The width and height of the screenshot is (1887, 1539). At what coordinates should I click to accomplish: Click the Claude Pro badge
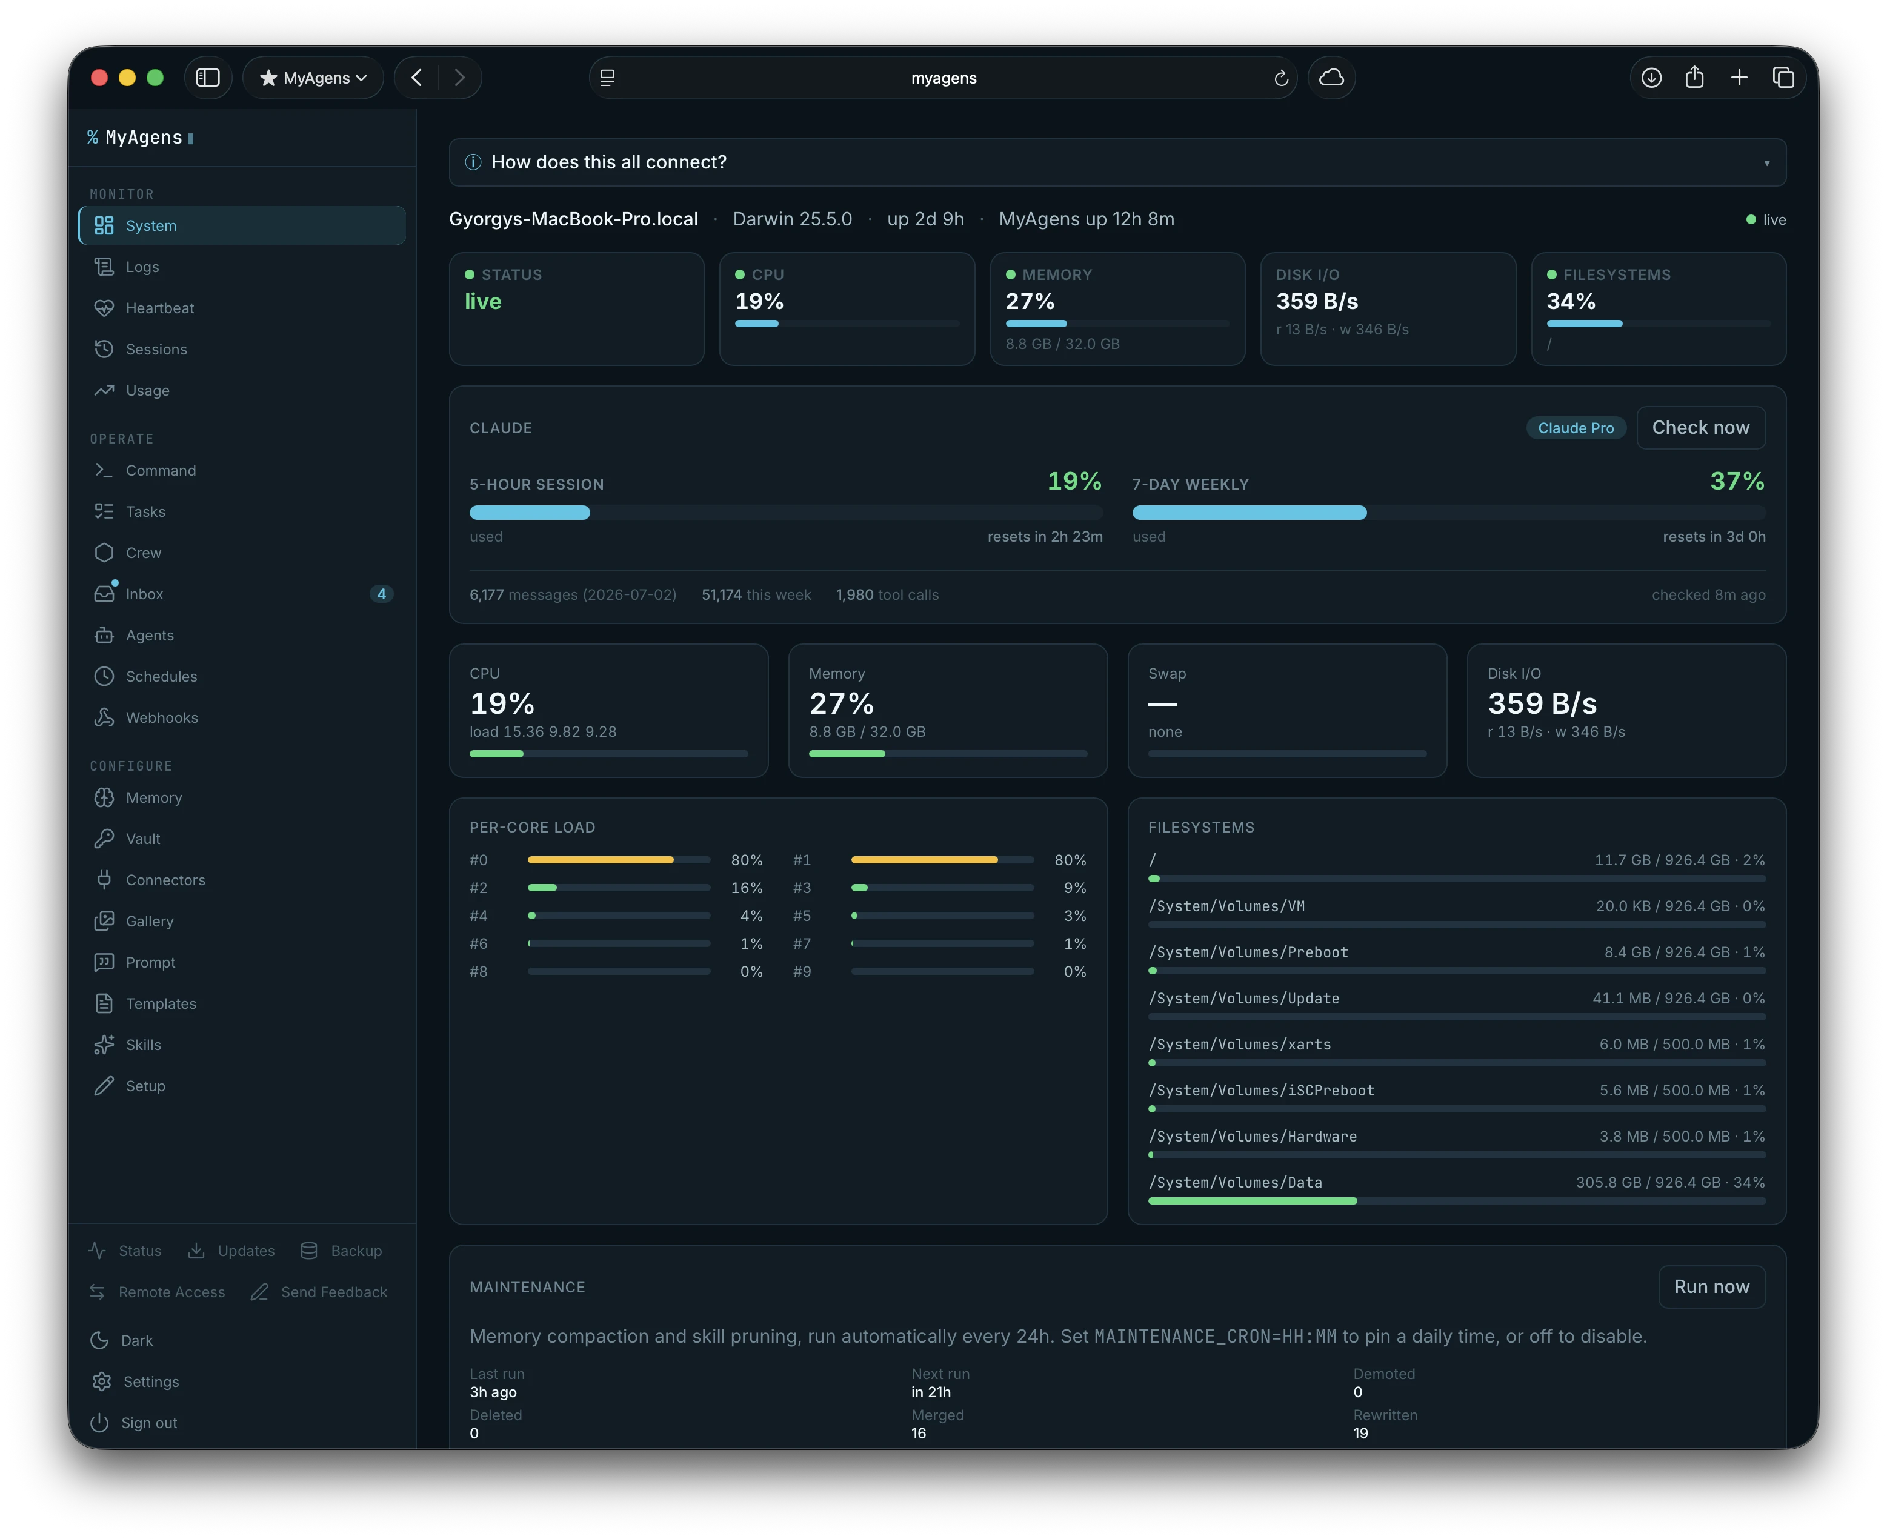pos(1575,427)
